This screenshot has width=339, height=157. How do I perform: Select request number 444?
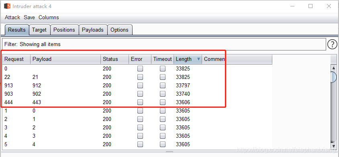coord(9,103)
